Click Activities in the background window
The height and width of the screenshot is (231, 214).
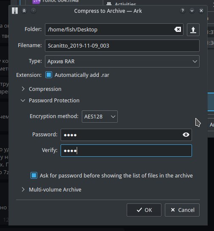click(125, 4)
